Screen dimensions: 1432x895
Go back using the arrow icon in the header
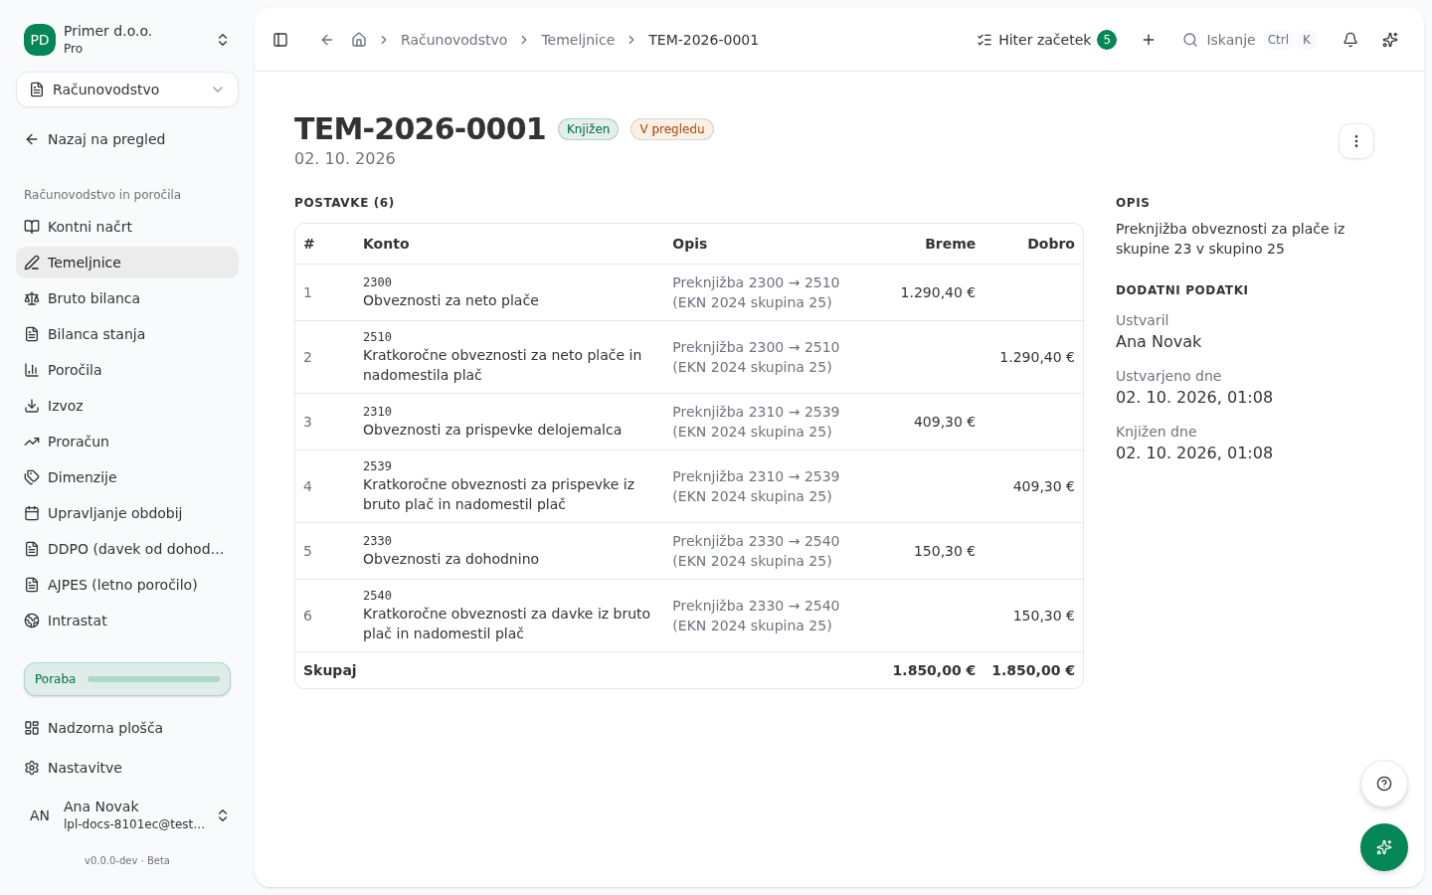click(326, 40)
